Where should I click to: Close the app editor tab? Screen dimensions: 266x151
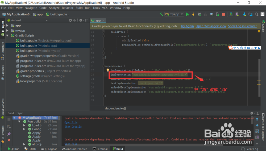[103, 20]
